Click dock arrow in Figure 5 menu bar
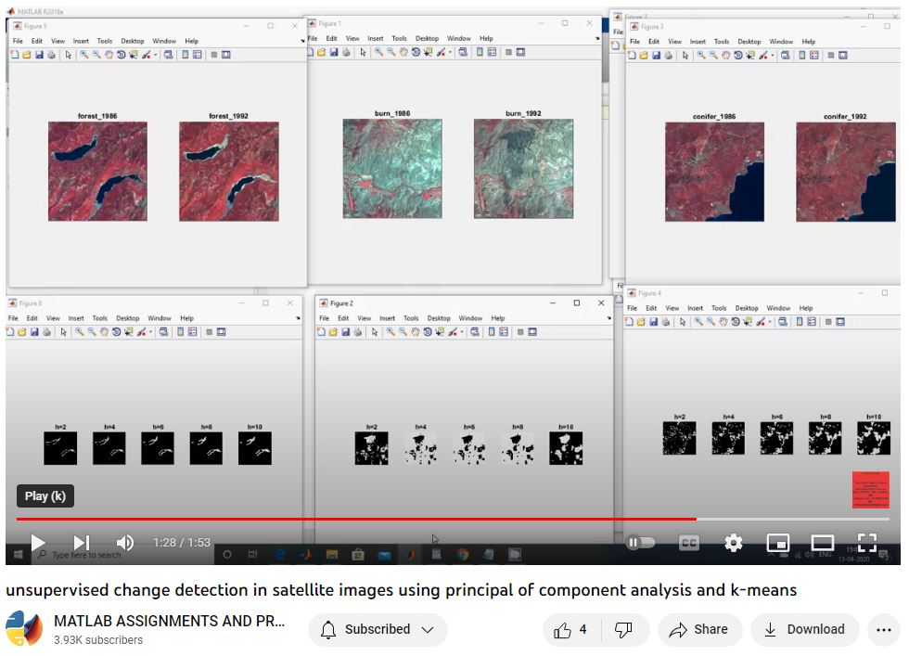This screenshot has height=656, width=909. click(302, 41)
